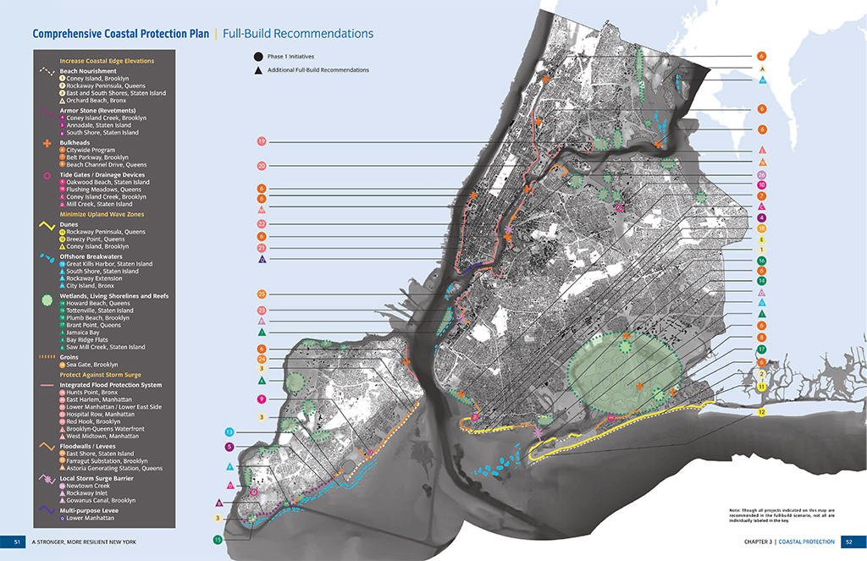Screen dimensions: 867x561
Task: Click the 'Sea Gate, Brooklyn' legend entry
Action: pyautogui.click(x=92, y=364)
